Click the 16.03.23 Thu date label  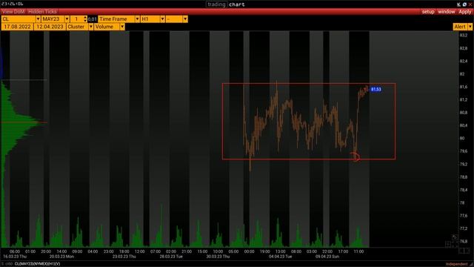(x=15, y=257)
